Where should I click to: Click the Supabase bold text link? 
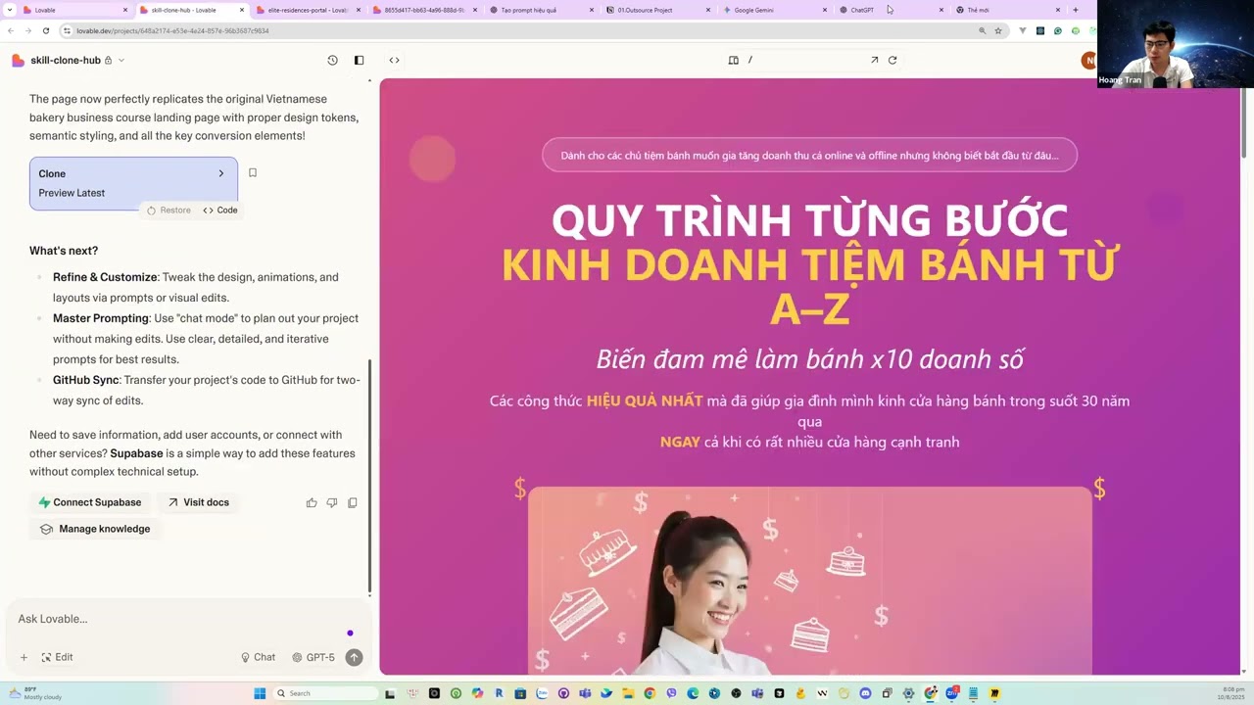click(135, 453)
